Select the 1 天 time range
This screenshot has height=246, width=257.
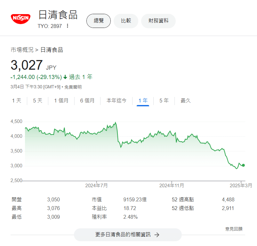point(17,101)
